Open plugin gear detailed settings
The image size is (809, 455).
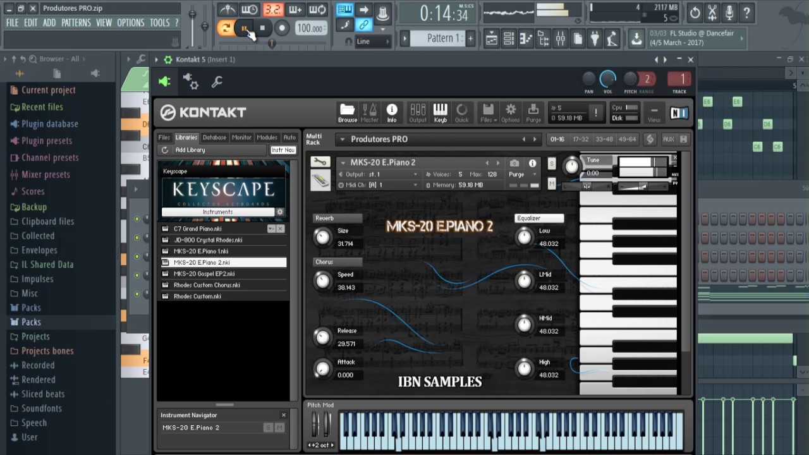pyautogui.click(x=190, y=81)
